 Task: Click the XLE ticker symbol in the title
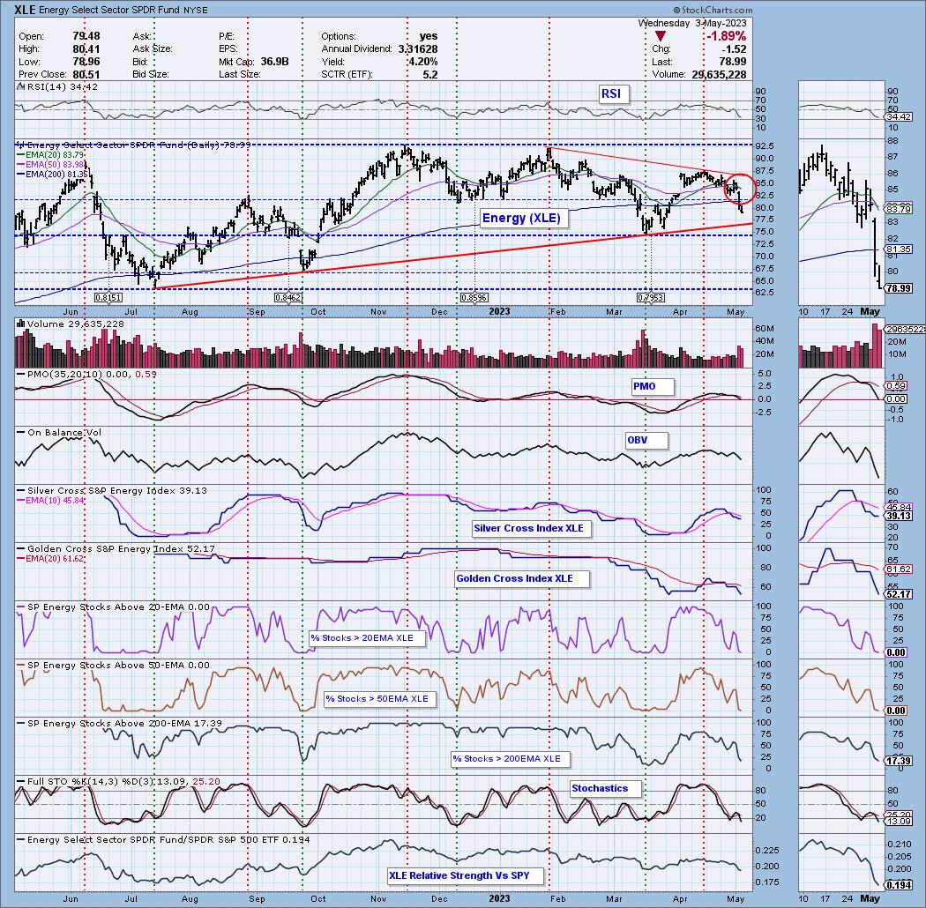(x=26, y=10)
